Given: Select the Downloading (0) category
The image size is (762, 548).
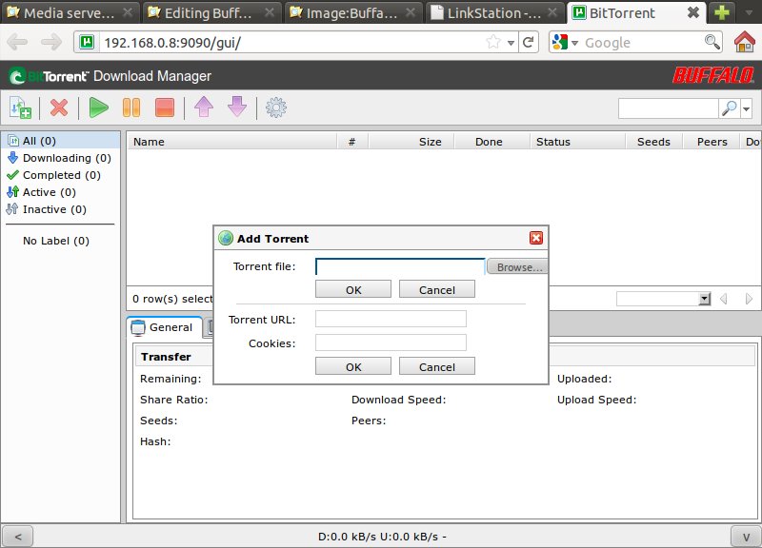Looking at the screenshot, I should (x=67, y=158).
